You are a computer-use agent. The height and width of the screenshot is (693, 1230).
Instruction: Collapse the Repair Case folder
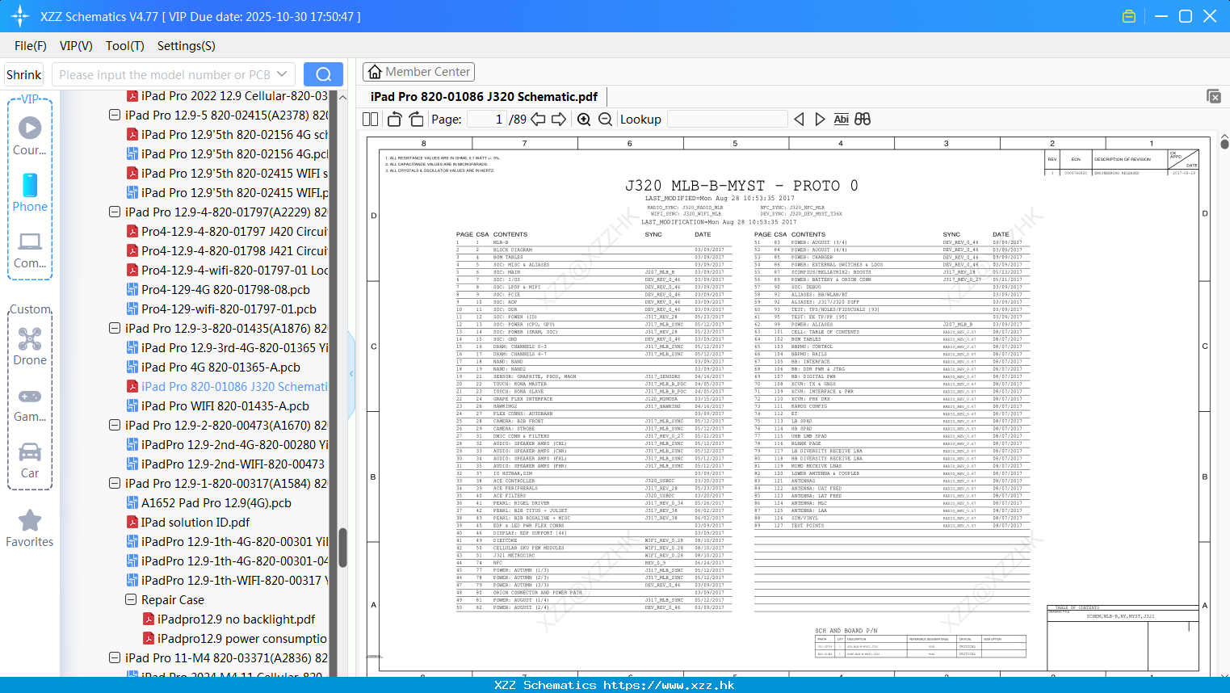(x=131, y=599)
